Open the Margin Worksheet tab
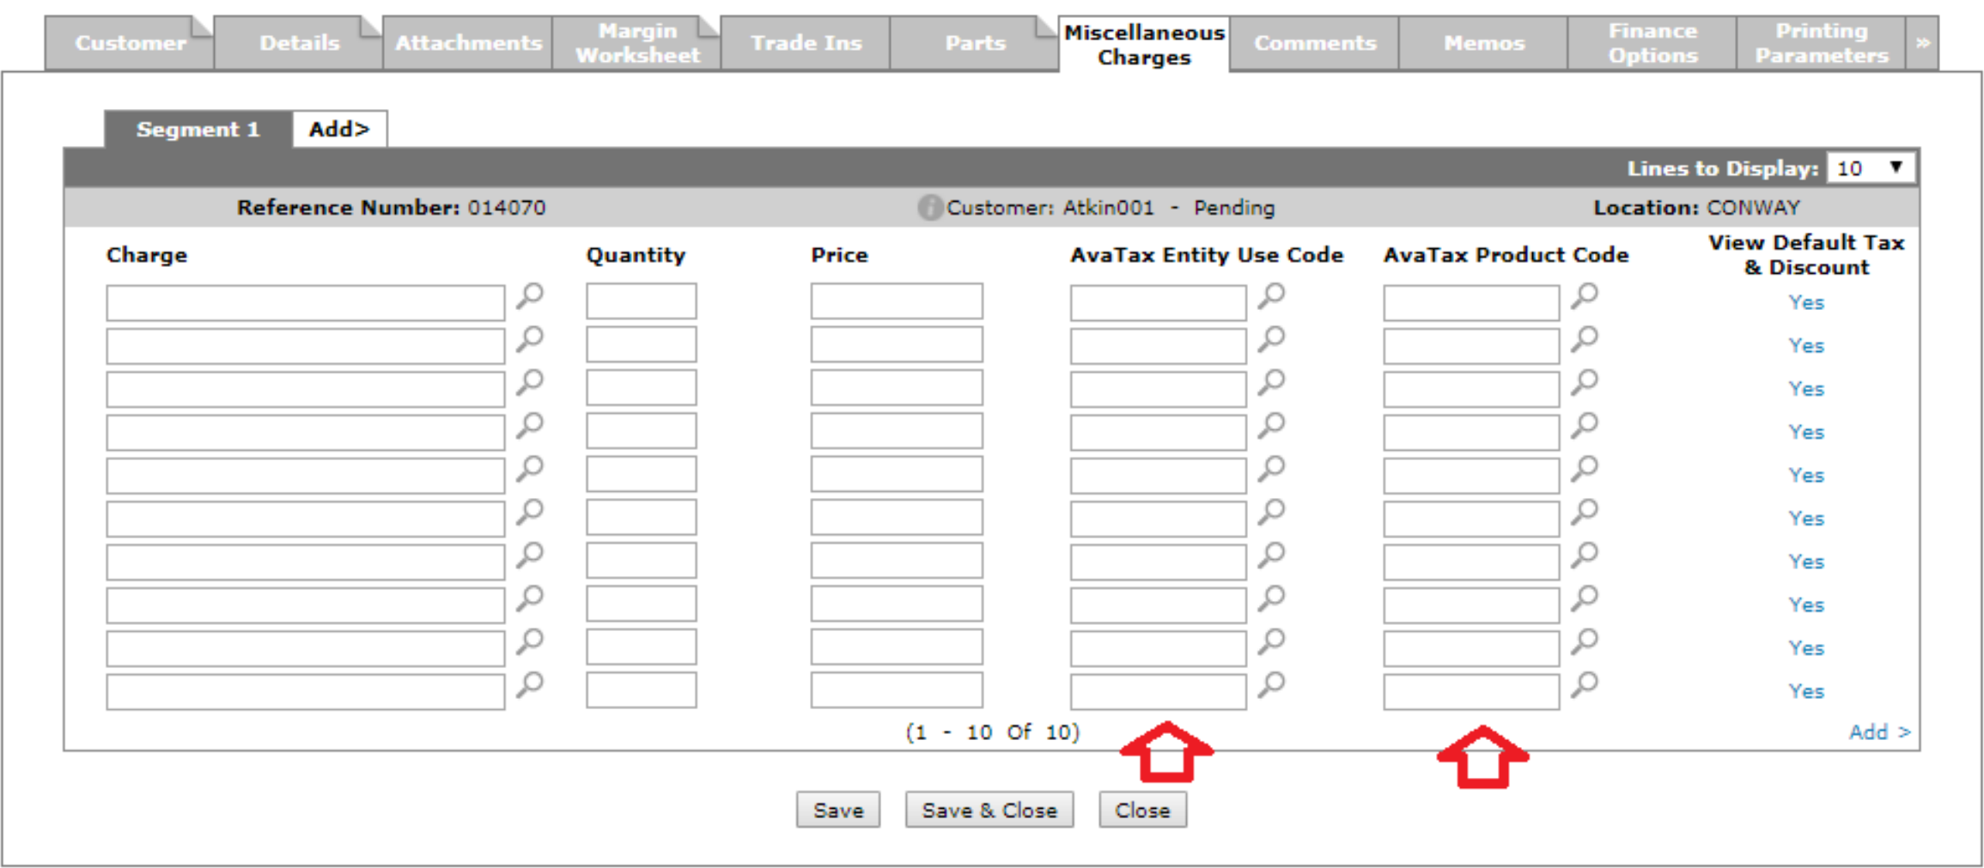Screen dimensions: 1984x868 637,43
